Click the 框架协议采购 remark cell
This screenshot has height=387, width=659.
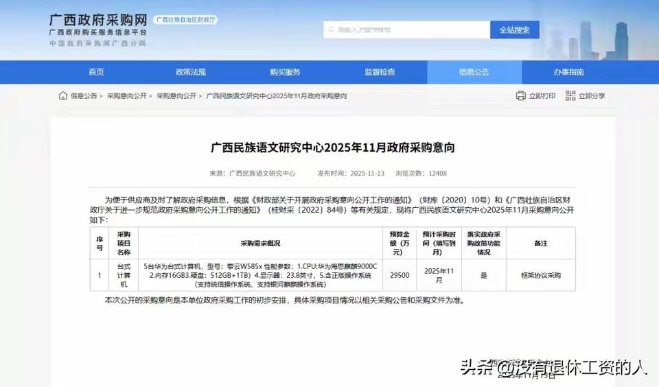coord(541,275)
